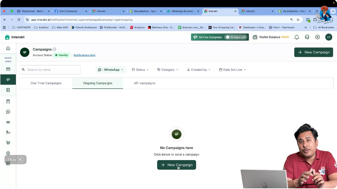
Task: Select the Campaigns megaphone sidebar icon
Action: [8, 80]
